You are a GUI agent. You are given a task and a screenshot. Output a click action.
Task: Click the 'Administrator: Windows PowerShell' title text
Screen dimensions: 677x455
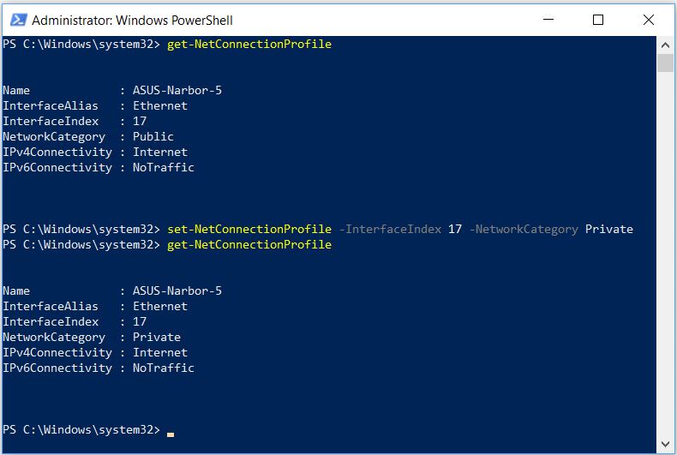[132, 21]
